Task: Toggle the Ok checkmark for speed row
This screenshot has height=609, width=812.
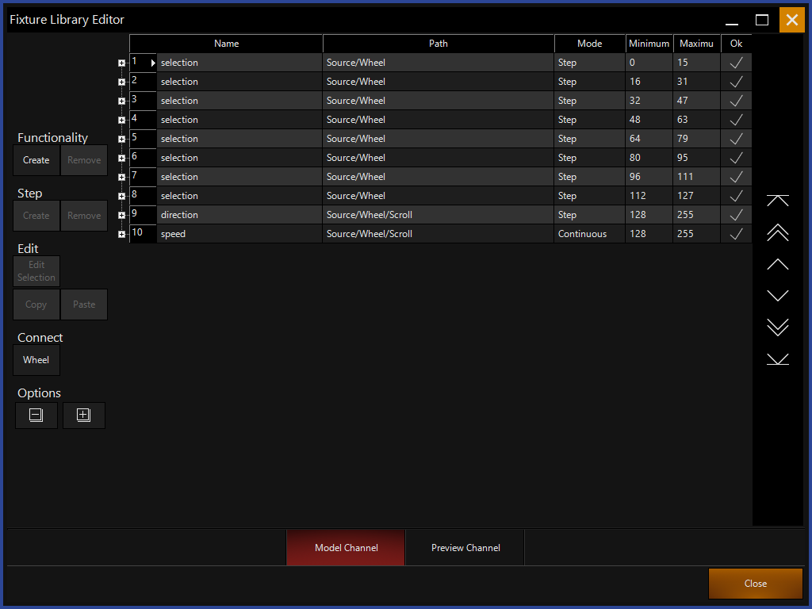Action: [x=736, y=234]
